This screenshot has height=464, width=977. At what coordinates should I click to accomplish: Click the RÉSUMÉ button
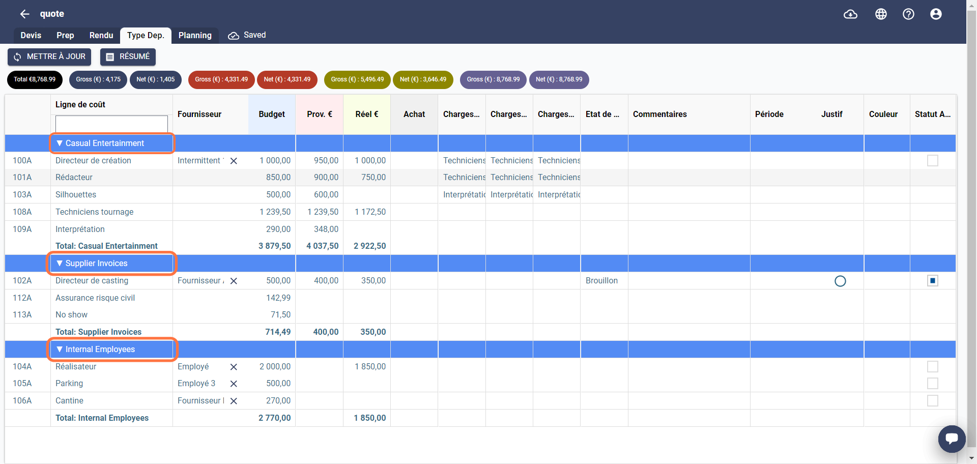(128, 56)
